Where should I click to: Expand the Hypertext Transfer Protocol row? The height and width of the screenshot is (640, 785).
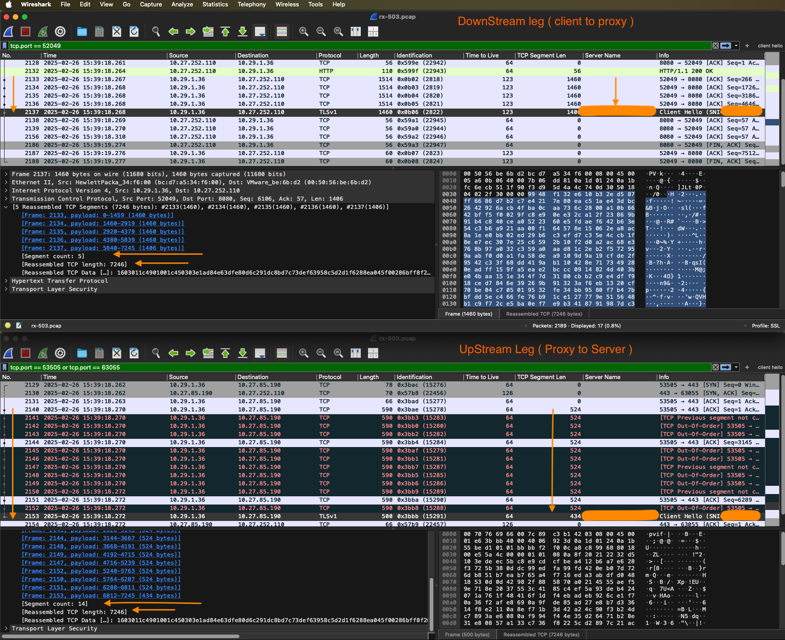(6, 281)
